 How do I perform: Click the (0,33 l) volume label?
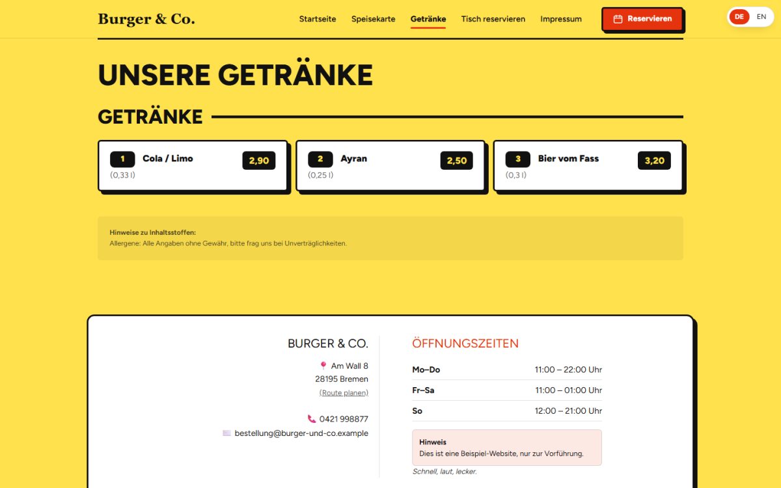[122, 175]
